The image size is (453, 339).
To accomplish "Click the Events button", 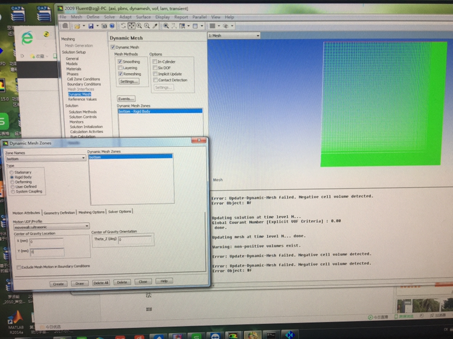I will pos(126,99).
